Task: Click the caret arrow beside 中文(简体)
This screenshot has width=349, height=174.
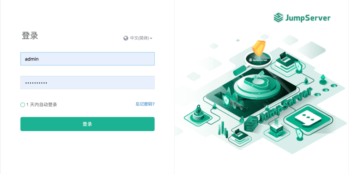Action: point(151,39)
